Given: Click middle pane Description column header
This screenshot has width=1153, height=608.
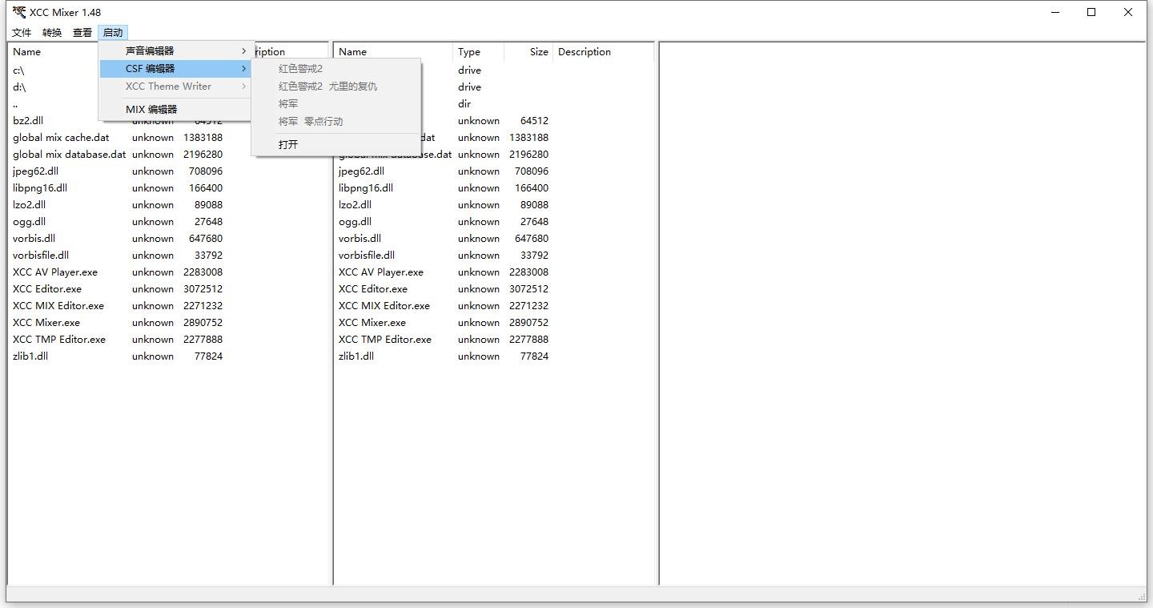Looking at the screenshot, I should click(603, 51).
